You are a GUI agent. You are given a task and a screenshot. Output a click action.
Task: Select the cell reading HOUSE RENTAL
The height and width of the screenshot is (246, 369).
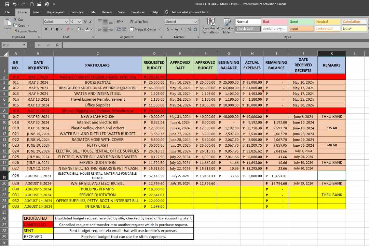click(x=98, y=82)
